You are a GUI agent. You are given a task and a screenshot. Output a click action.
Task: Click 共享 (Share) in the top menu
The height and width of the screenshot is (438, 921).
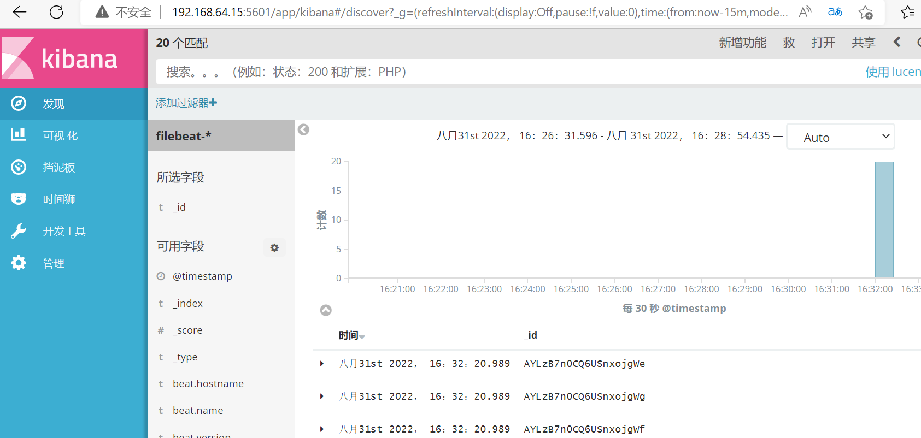(x=864, y=43)
